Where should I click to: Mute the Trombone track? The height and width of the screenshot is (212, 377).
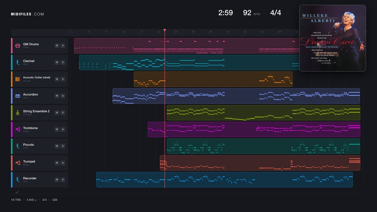point(57,129)
